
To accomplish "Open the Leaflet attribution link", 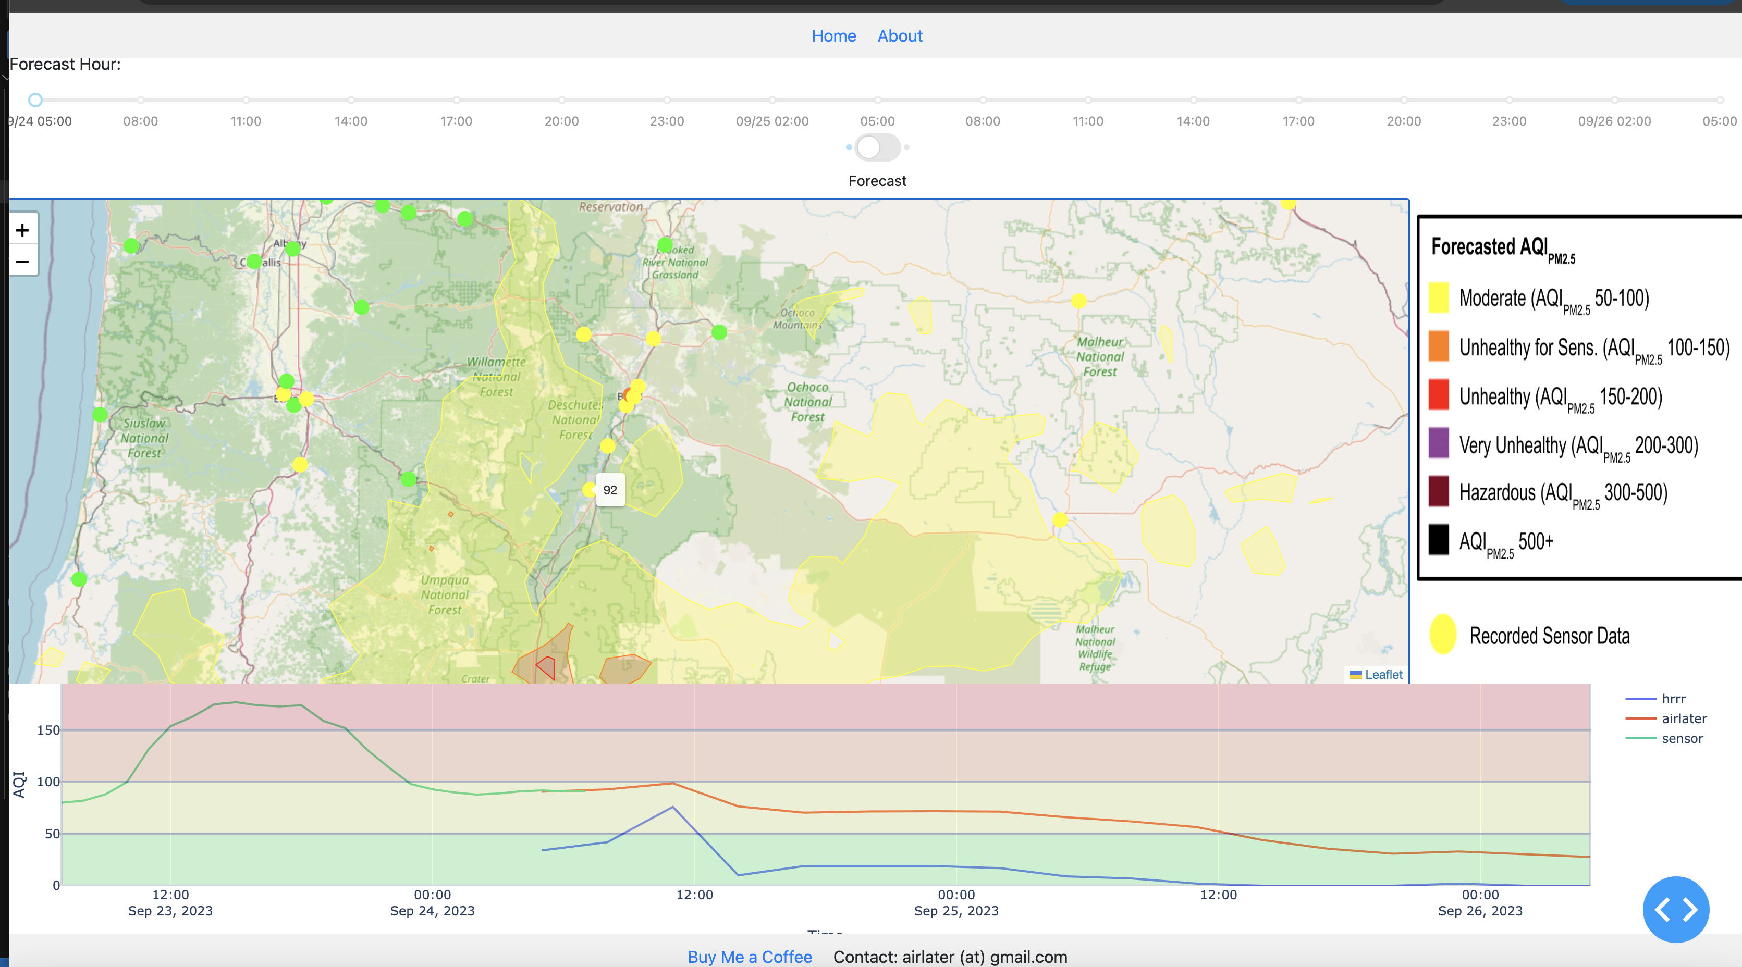I will pyautogui.click(x=1382, y=674).
